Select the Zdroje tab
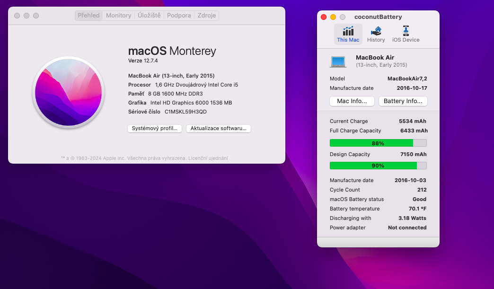Screen dimensions: 494x289 [x=206, y=16]
